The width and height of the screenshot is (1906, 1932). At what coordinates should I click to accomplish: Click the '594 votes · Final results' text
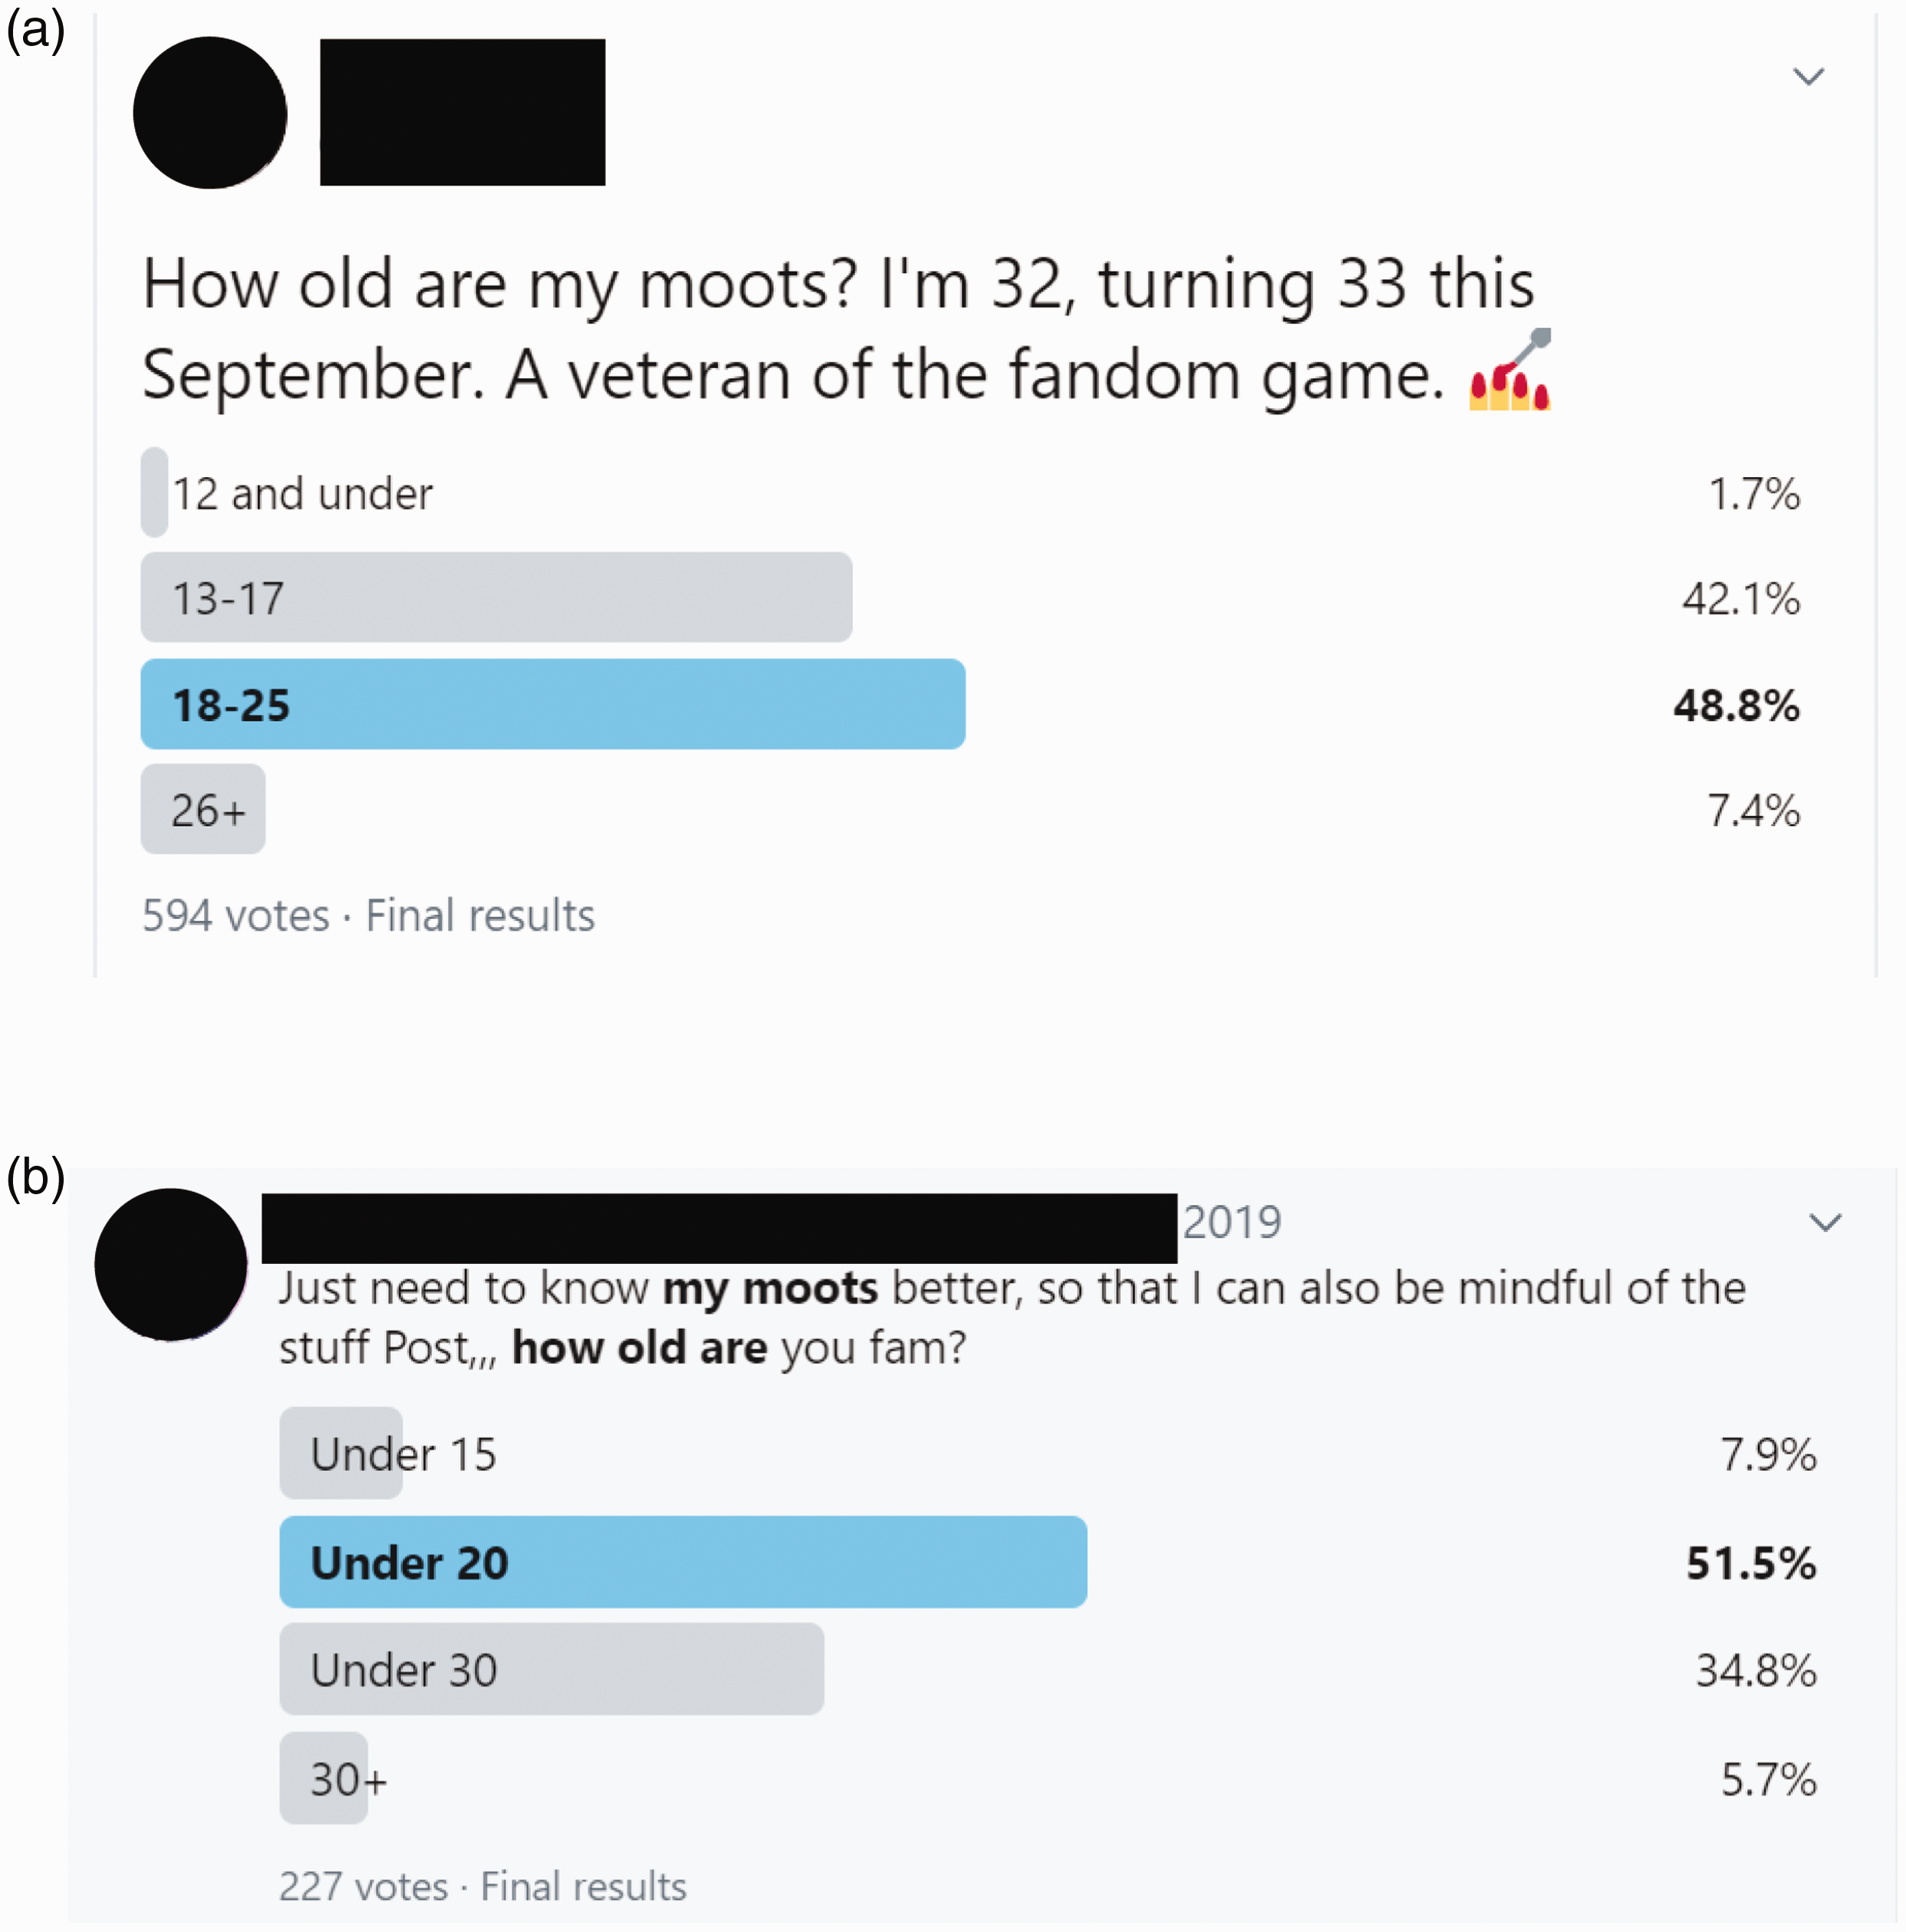pyautogui.click(x=368, y=915)
